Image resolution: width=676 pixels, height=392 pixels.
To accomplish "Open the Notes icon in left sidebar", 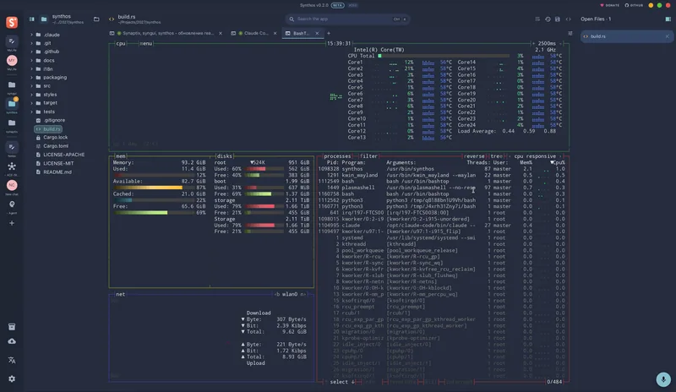I will [12, 147].
